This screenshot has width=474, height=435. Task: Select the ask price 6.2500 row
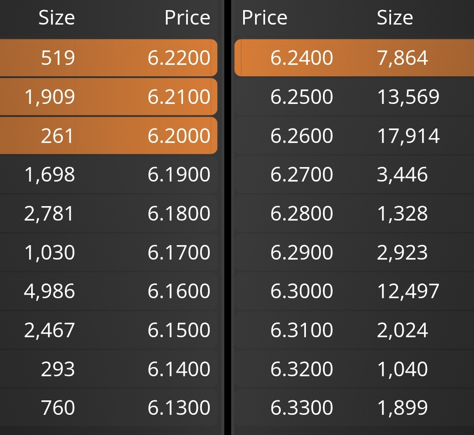354,96
